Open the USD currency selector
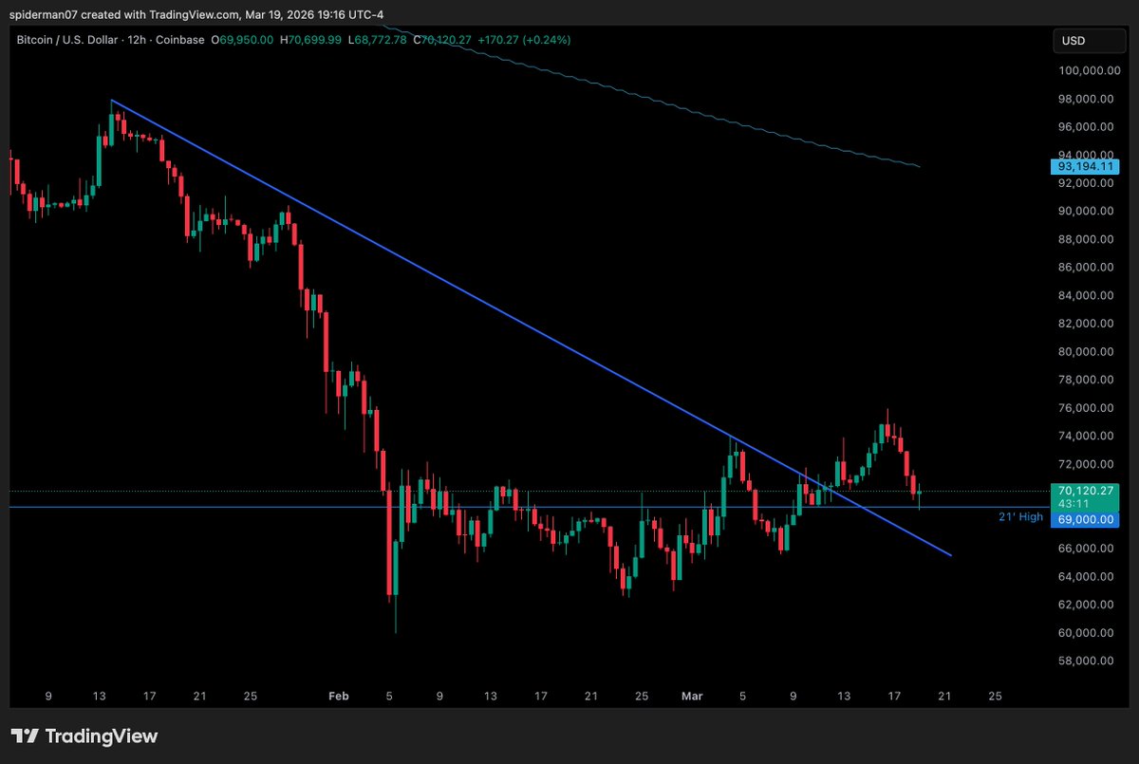Screen dimensions: 1139x764 pyautogui.click(x=1088, y=41)
